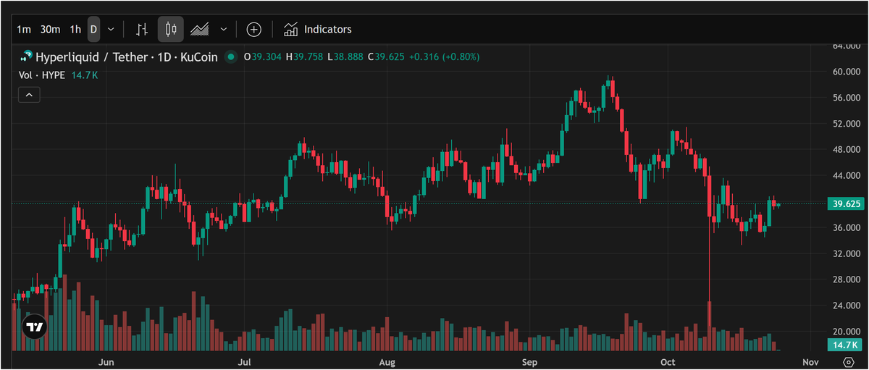This screenshot has width=869, height=370.
Task: Switch to bars chart style
Action: pos(143,30)
